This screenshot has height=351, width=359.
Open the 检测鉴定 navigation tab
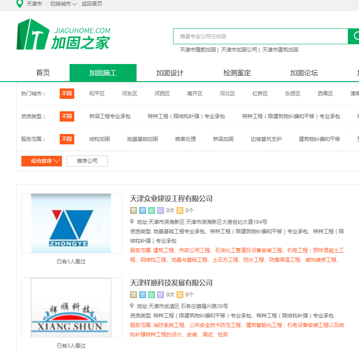pos(237,73)
